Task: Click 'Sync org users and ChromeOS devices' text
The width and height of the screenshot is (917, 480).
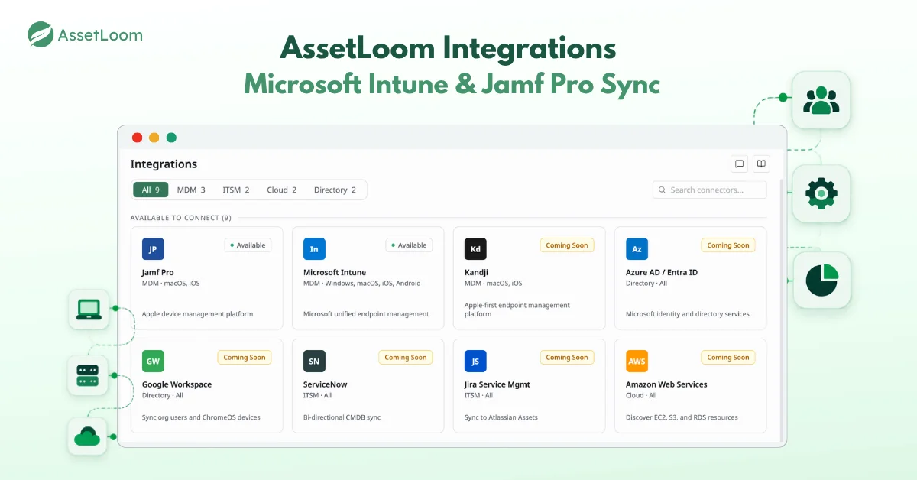Action: (x=201, y=417)
